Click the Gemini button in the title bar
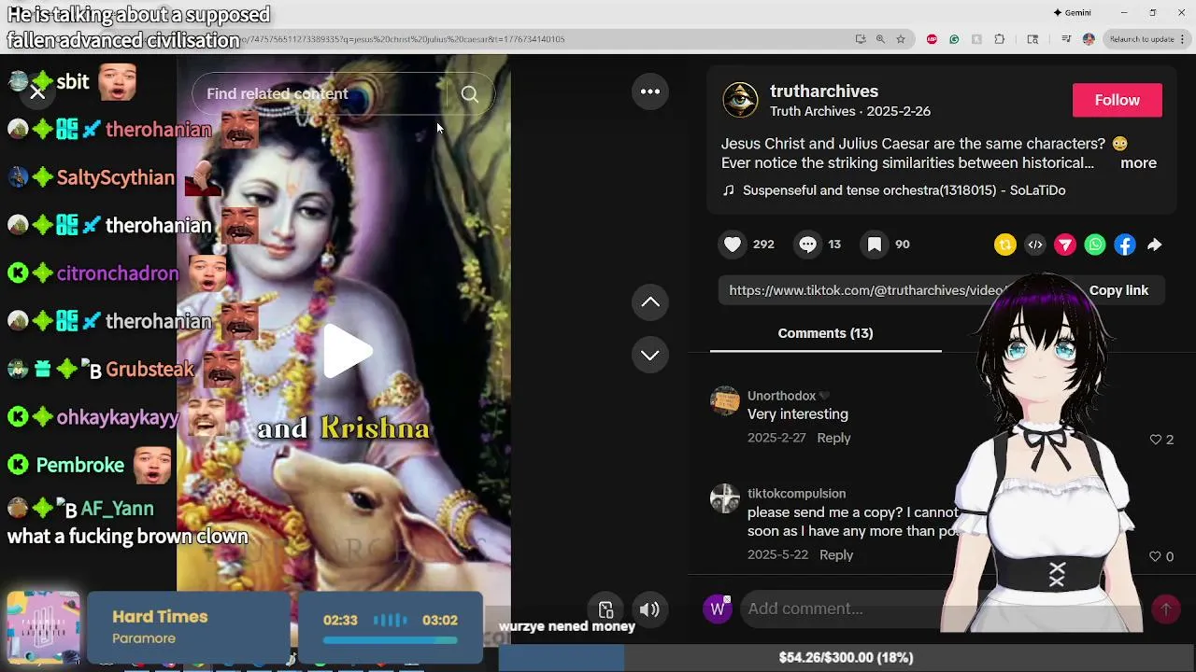The width and height of the screenshot is (1196, 672). [x=1072, y=13]
